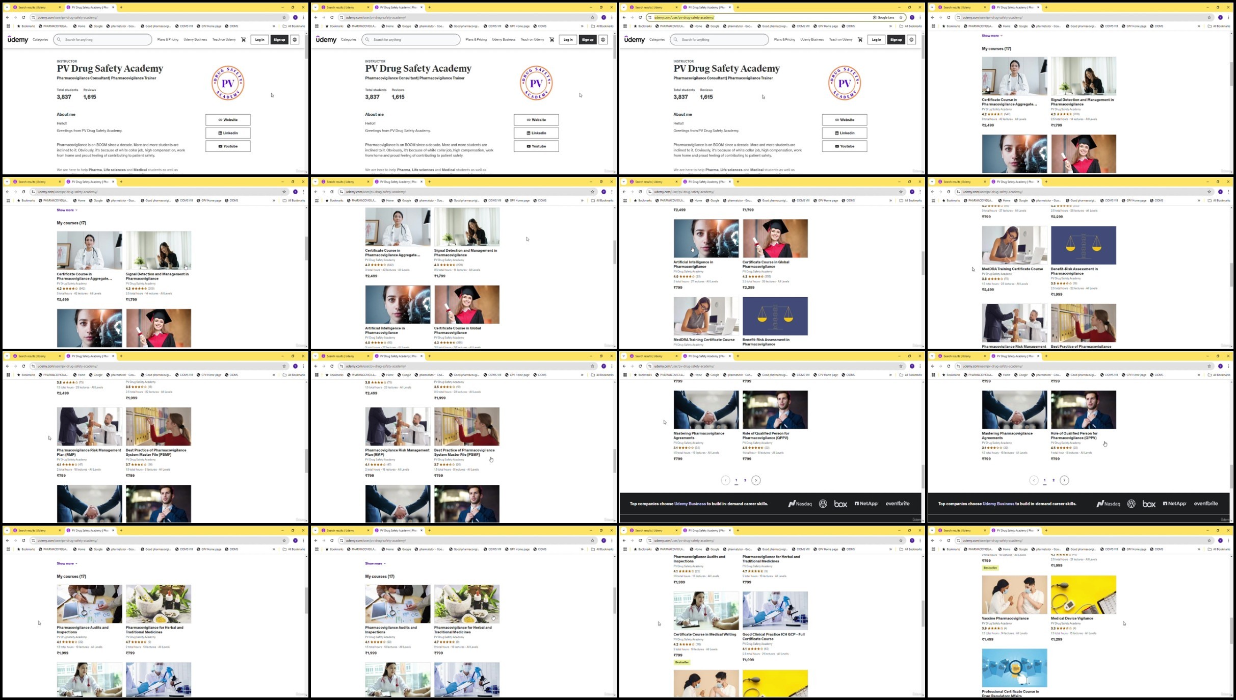Screen dimensions: 1236x700
Task: Click Log in in the top row second frame
Action: [568, 40]
